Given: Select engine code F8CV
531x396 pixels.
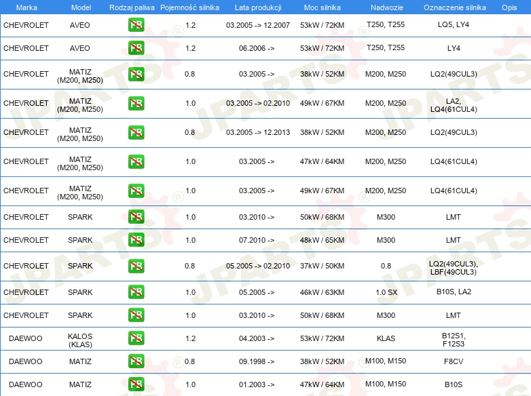Looking at the screenshot, I should [454, 361].
